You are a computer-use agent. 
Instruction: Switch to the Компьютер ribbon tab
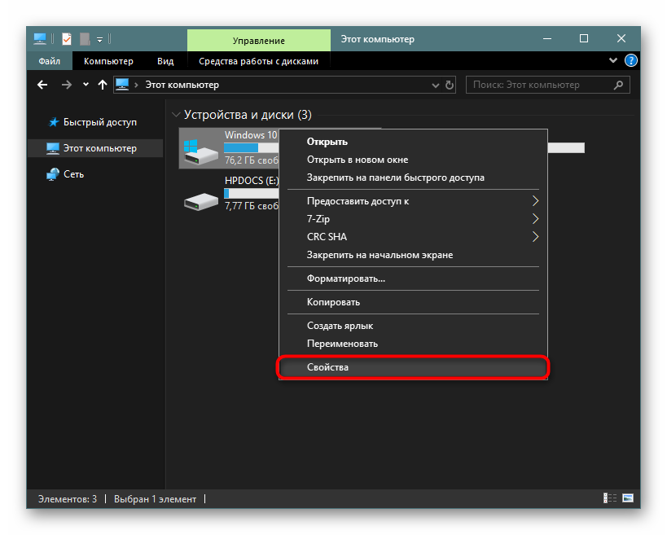click(x=108, y=61)
